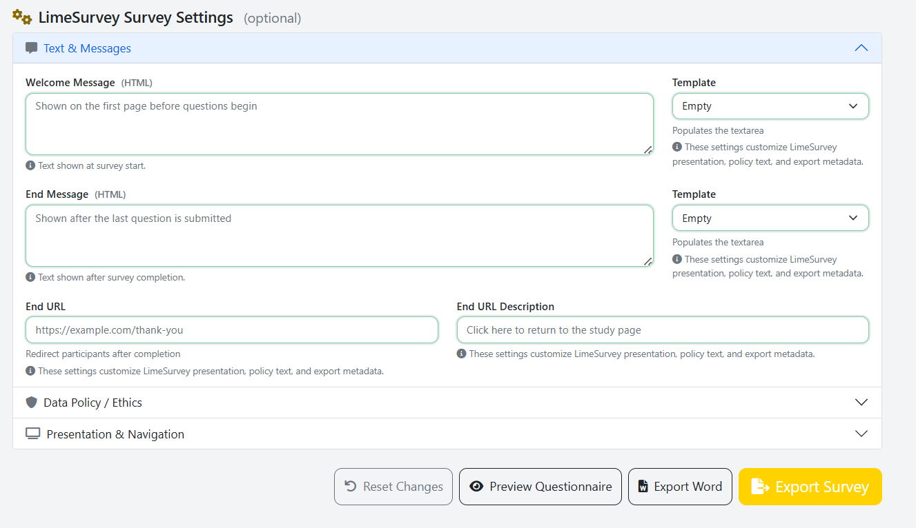Open the Welcome Message Template dropdown
916x528 pixels.
[770, 106]
